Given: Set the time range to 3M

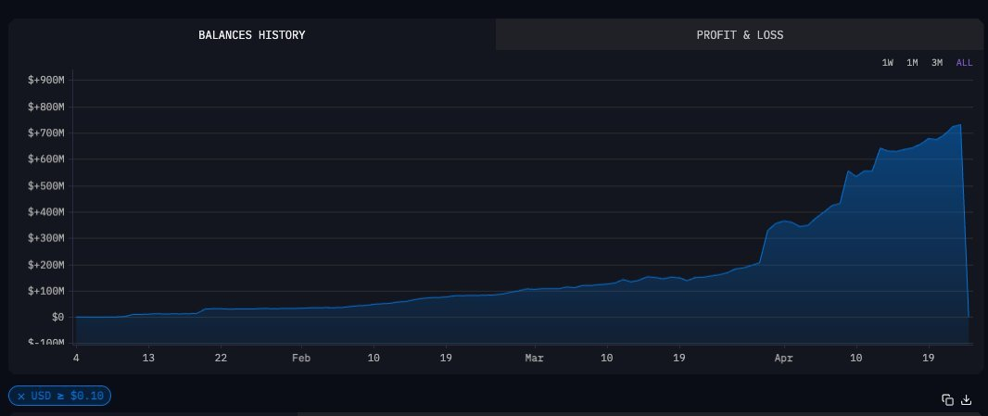Looking at the screenshot, I should tap(937, 62).
